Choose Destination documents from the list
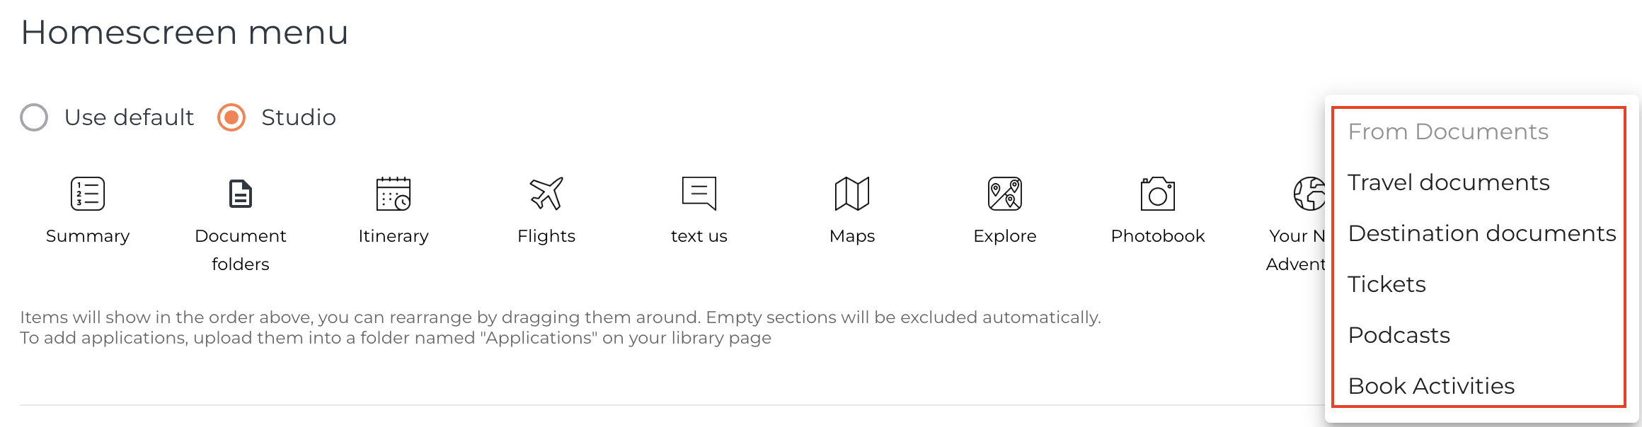The image size is (1642, 427). [1481, 233]
